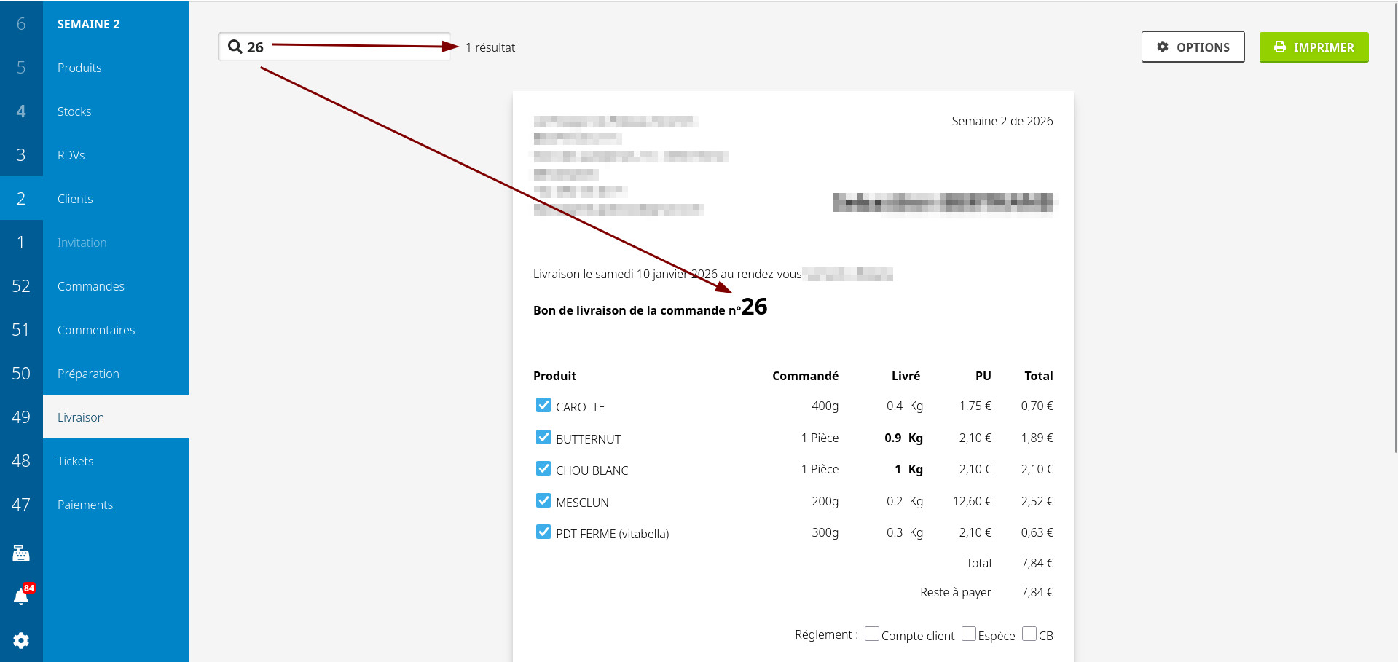
Task: Click the gear icon in Options button
Action: click(1163, 47)
